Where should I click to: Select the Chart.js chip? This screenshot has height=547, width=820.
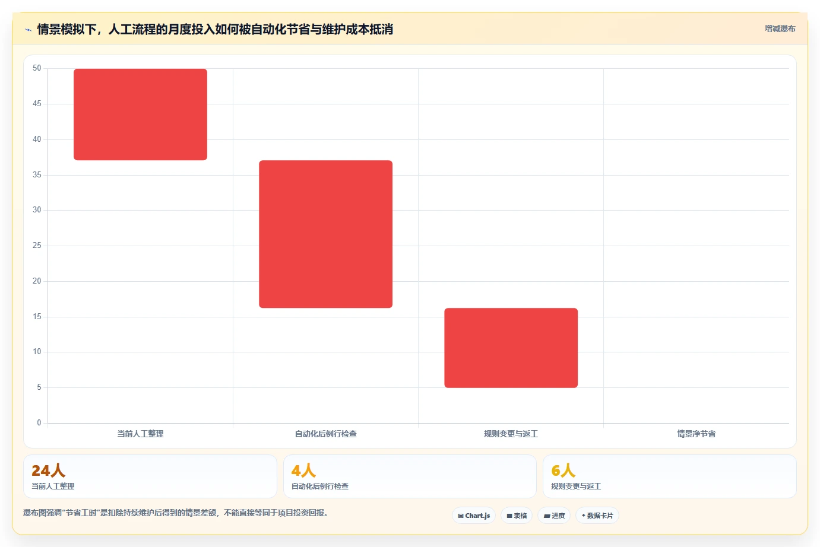tap(474, 516)
